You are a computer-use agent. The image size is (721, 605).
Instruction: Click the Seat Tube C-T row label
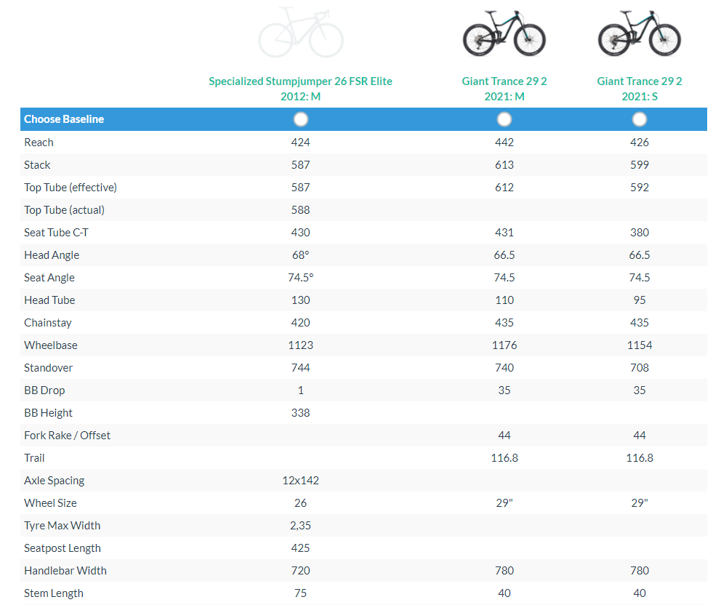pos(56,233)
